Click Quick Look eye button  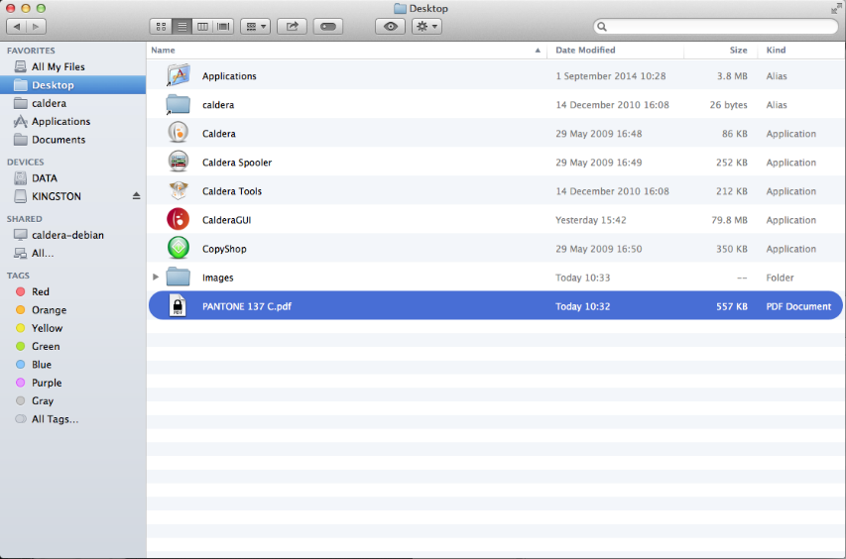pyautogui.click(x=390, y=27)
